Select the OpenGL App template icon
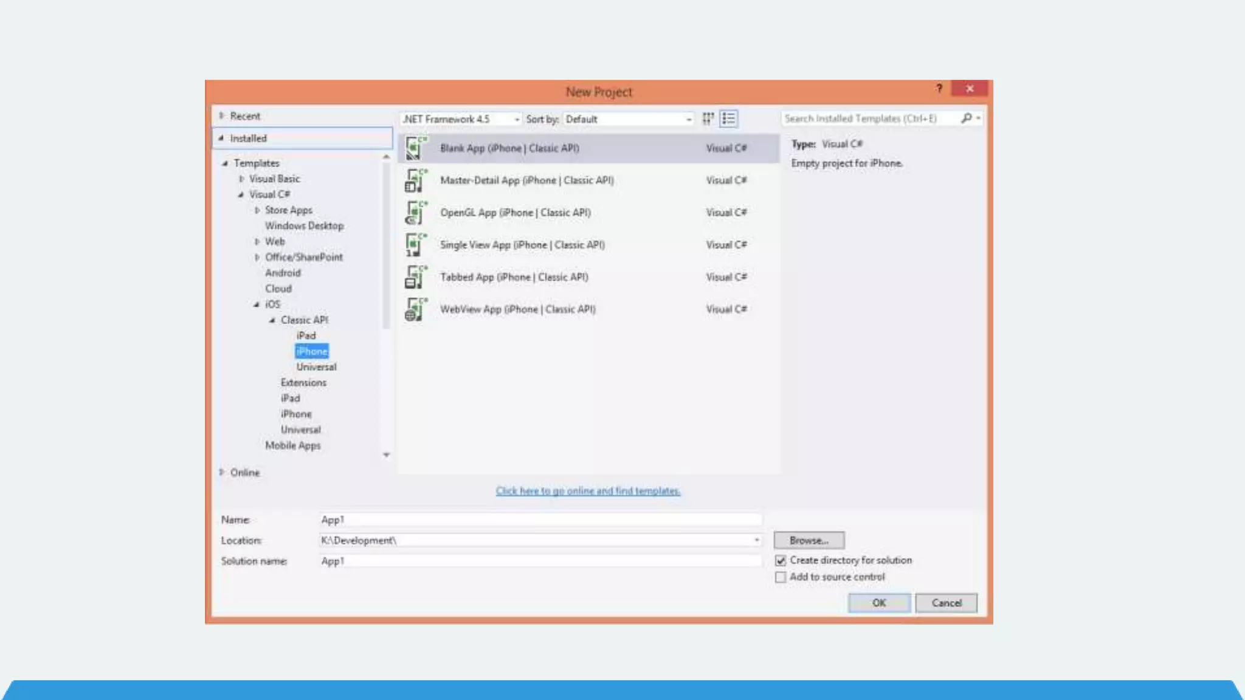Viewport: 1245px width, 700px height. pyautogui.click(x=415, y=213)
